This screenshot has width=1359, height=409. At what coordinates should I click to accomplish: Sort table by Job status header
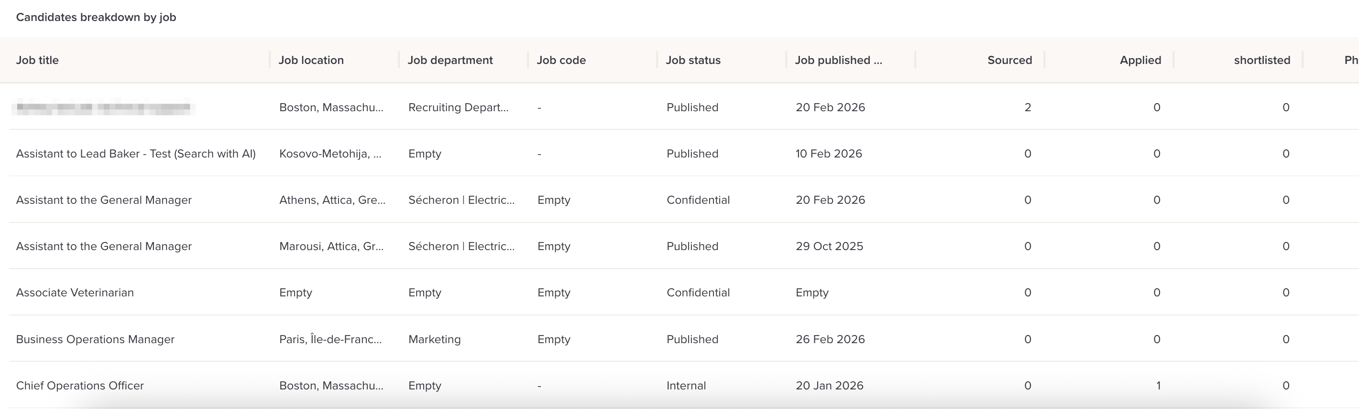coord(693,60)
